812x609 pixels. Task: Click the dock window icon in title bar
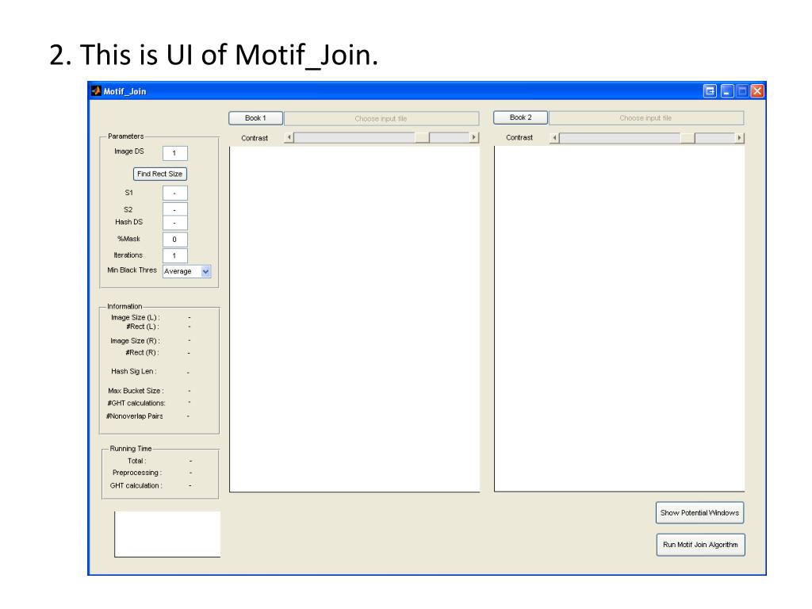point(710,91)
